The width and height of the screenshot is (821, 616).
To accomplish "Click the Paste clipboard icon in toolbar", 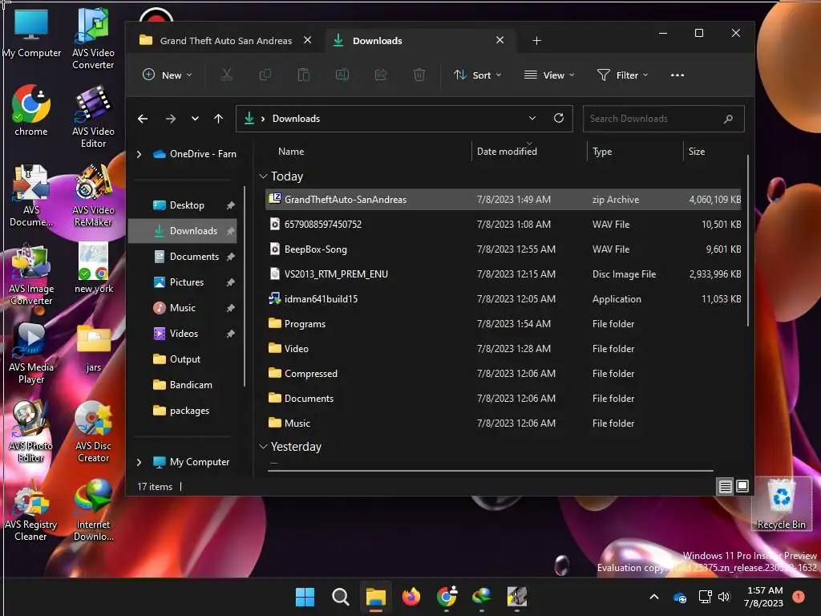I will pyautogui.click(x=304, y=75).
